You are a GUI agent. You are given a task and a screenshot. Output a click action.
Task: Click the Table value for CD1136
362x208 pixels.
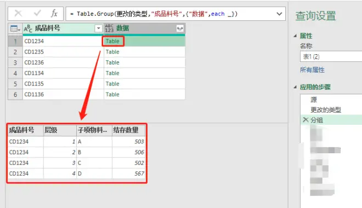point(112,94)
